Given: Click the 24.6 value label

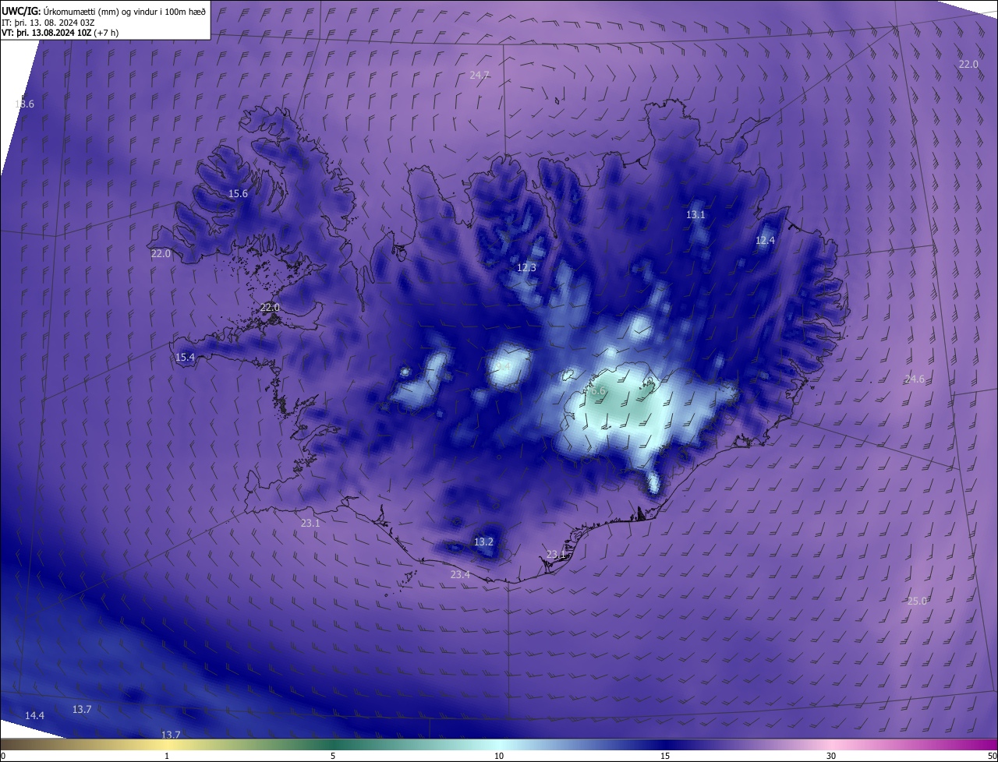Looking at the screenshot, I should point(915,379).
